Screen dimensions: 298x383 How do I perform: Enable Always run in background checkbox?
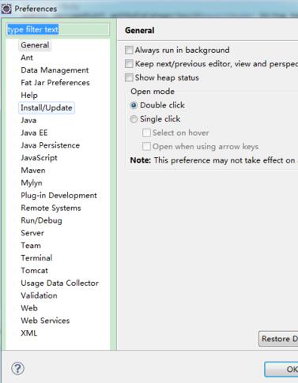(129, 50)
